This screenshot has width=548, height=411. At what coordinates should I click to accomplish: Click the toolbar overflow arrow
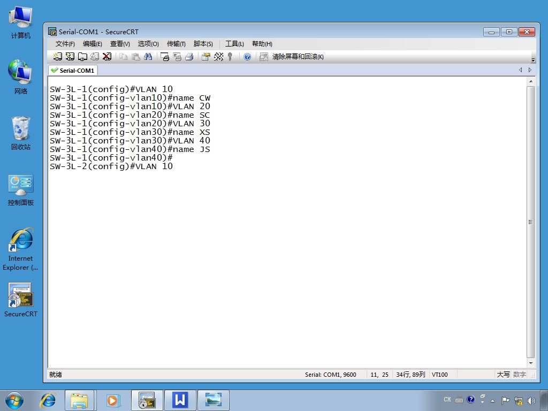(x=533, y=60)
